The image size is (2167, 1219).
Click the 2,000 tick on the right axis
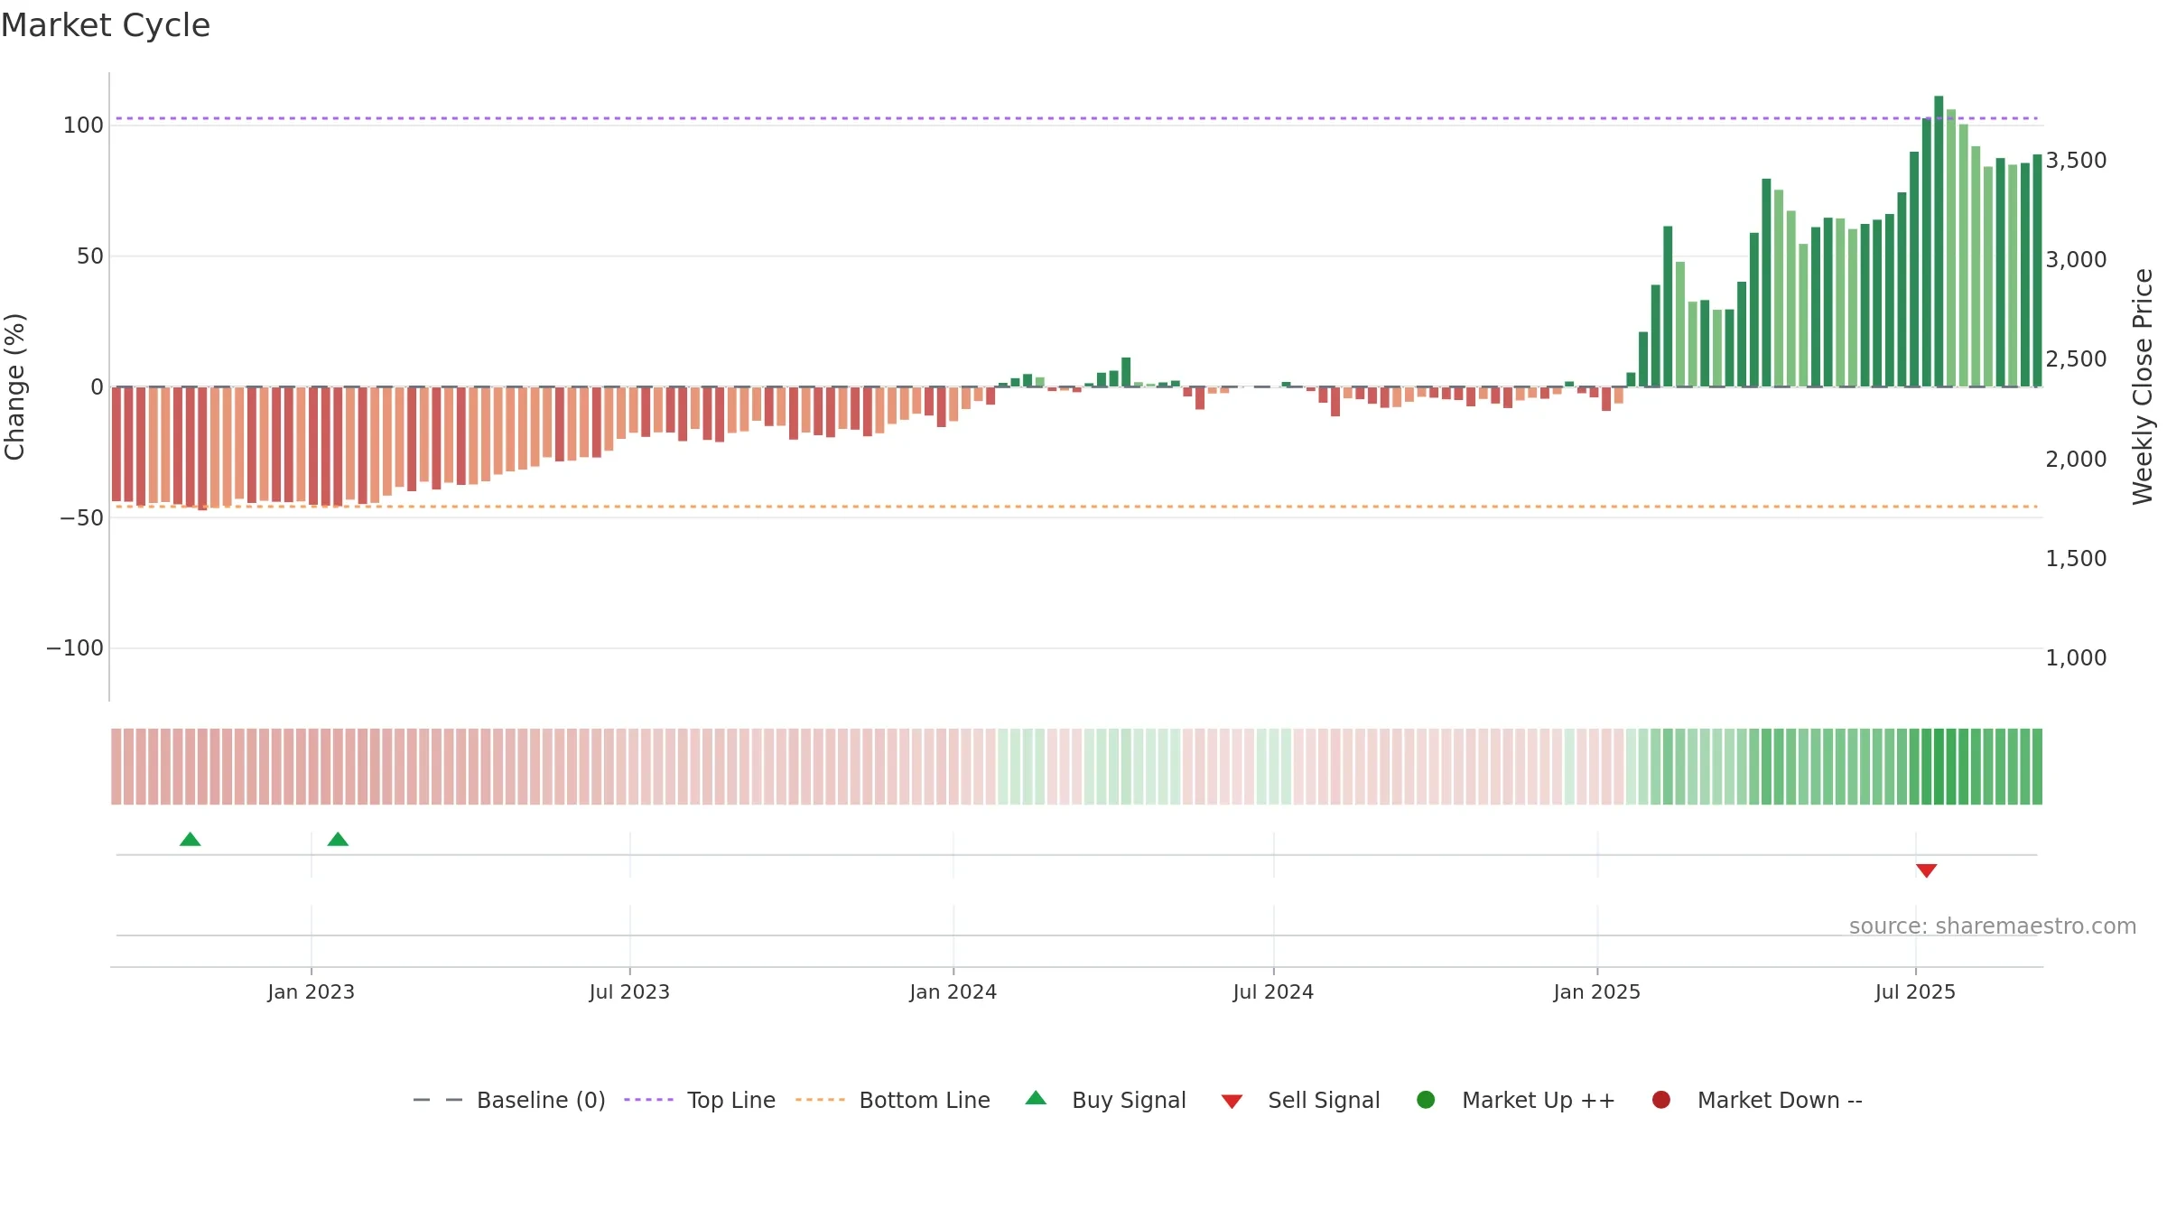pyautogui.click(x=2076, y=460)
